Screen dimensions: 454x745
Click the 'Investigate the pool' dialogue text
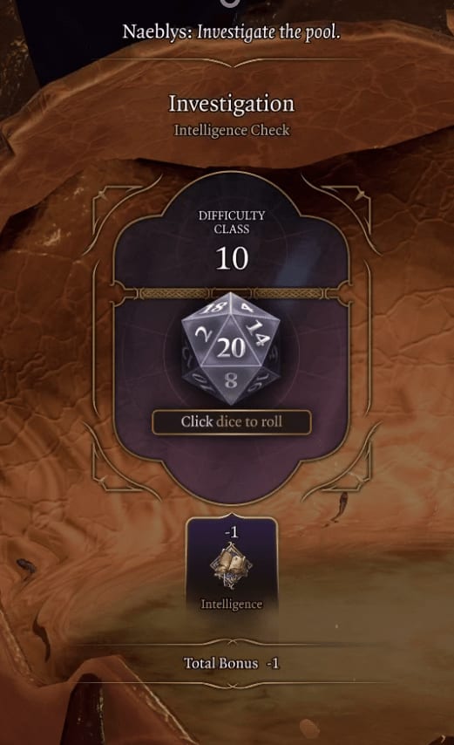268,32
